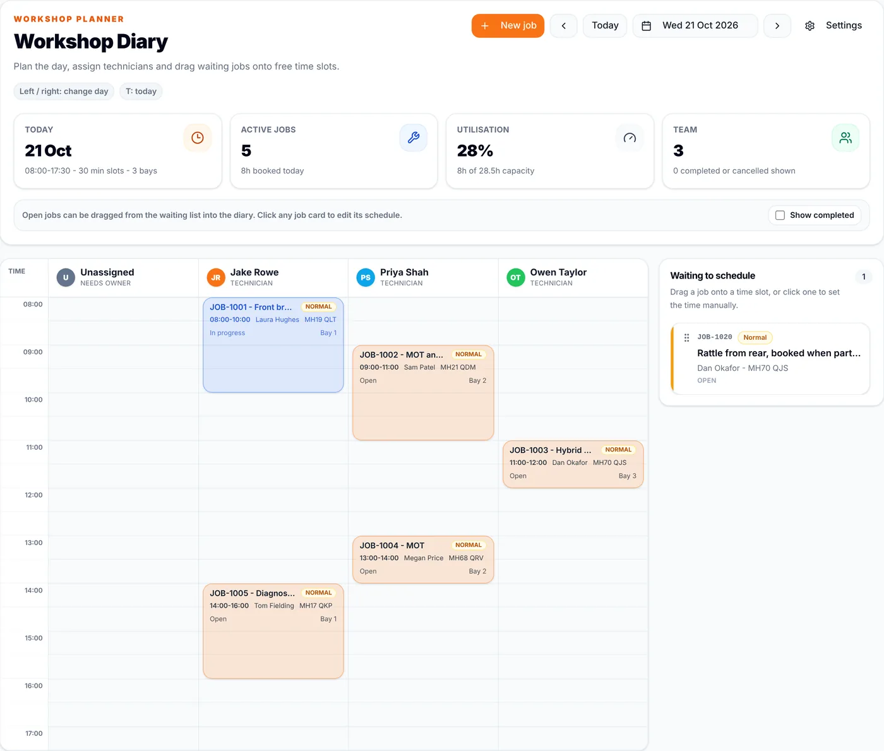Click the NORMAL badge on JOB-1003
This screenshot has width=884, height=751.
click(618, 450)
